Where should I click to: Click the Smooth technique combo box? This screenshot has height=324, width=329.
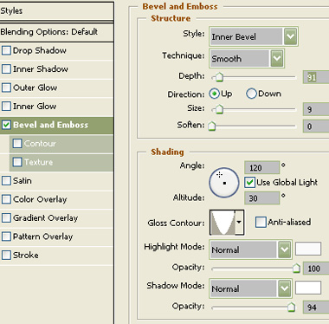[x=247, y=58]
